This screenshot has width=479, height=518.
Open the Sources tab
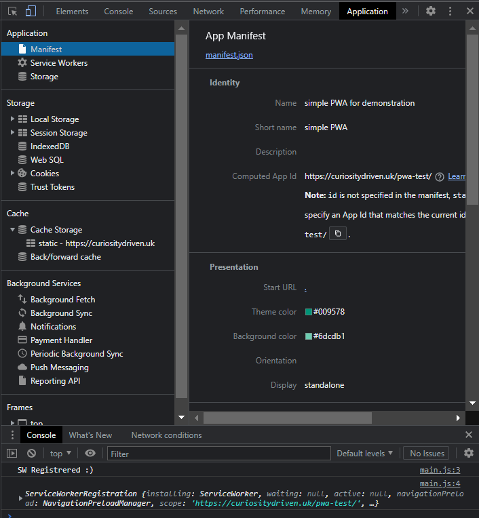pos(163,12)
